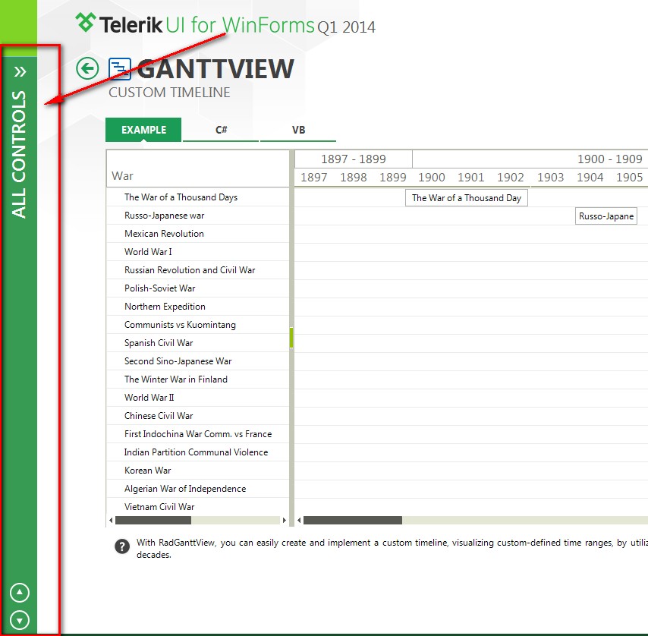Viewport: 648px width, 636px height.
Task: Select the World War II row
Action: [x=197, y=397]
